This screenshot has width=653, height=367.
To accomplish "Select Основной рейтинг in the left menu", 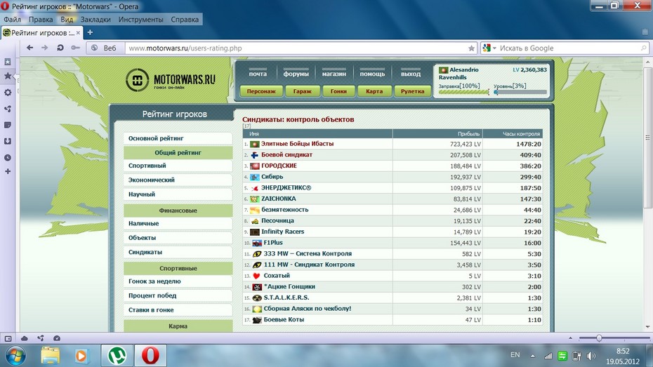I will pos(178,138).
